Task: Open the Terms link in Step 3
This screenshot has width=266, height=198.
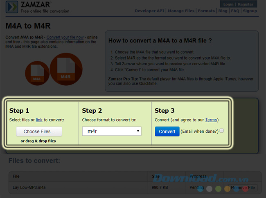Action: tap(211, 120)
